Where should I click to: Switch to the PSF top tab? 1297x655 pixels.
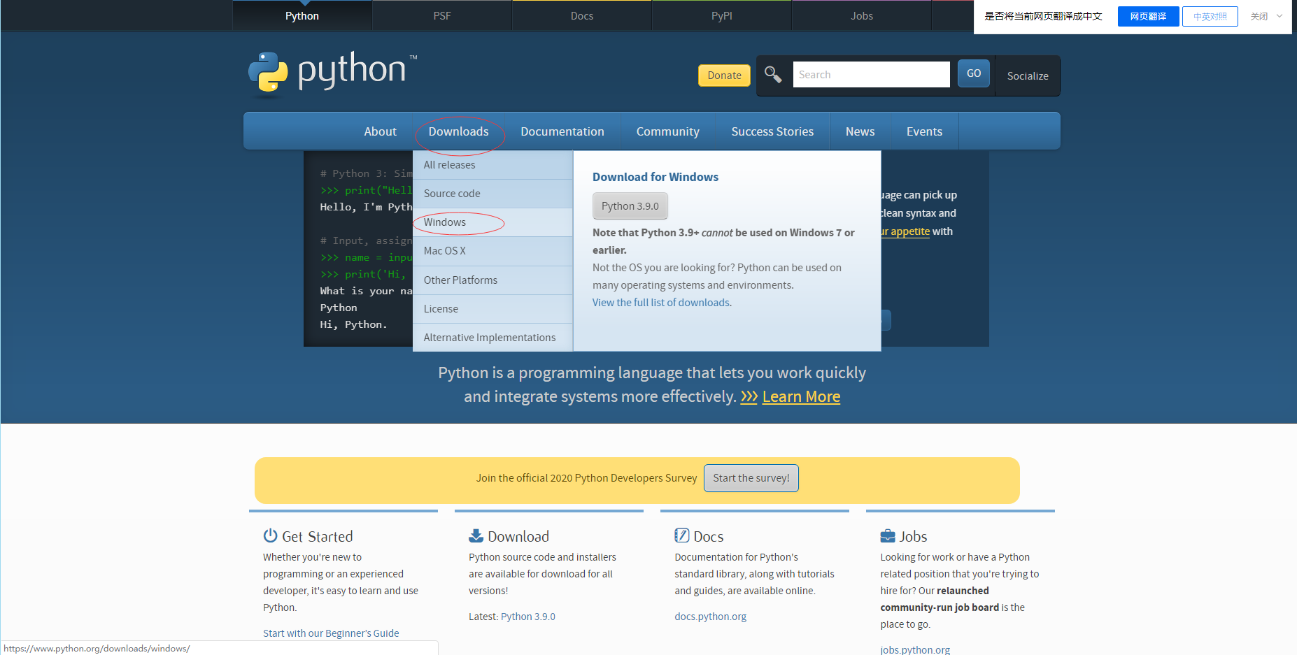442,16
